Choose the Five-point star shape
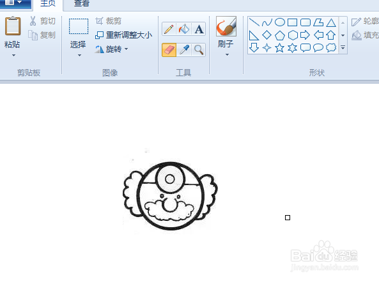The height and width of the screenshot is (281, 379). (x=280, y=47)
